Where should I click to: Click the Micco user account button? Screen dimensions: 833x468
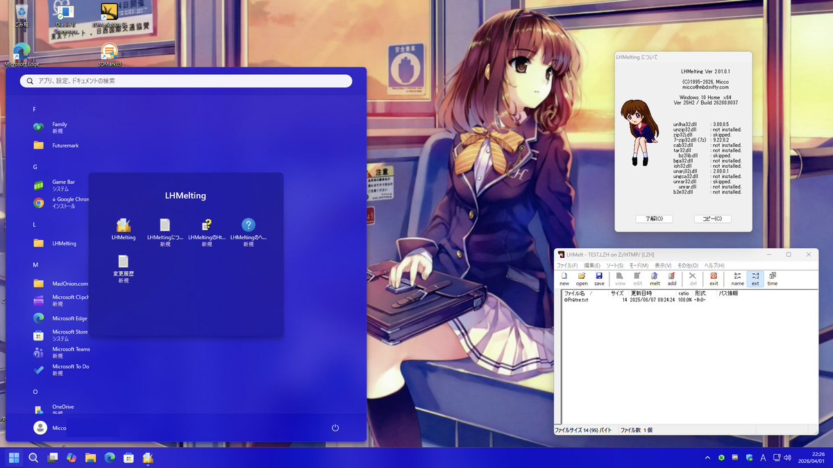tap(51, 428)
